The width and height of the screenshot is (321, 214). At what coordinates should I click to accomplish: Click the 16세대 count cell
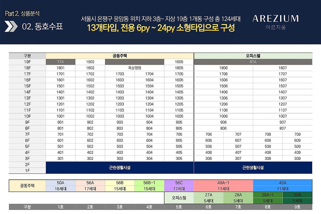pos(60,189)
